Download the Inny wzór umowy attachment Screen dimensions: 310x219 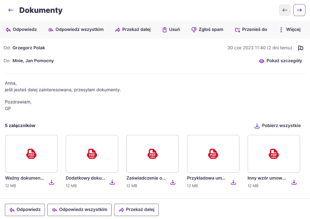[x=294, y=182]
